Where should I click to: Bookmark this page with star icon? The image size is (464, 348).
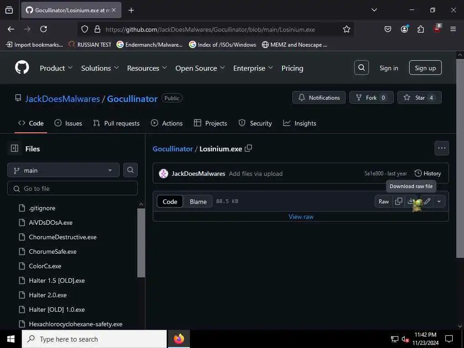347,29
